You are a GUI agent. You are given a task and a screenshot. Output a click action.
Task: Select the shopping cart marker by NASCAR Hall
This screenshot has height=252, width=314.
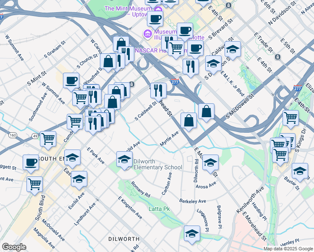coord(176,47)
